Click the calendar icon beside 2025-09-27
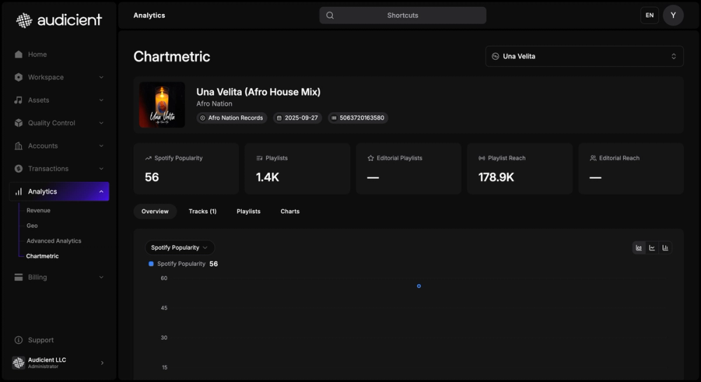This screenshot has height=382, width=701. (x=280, y=118)
